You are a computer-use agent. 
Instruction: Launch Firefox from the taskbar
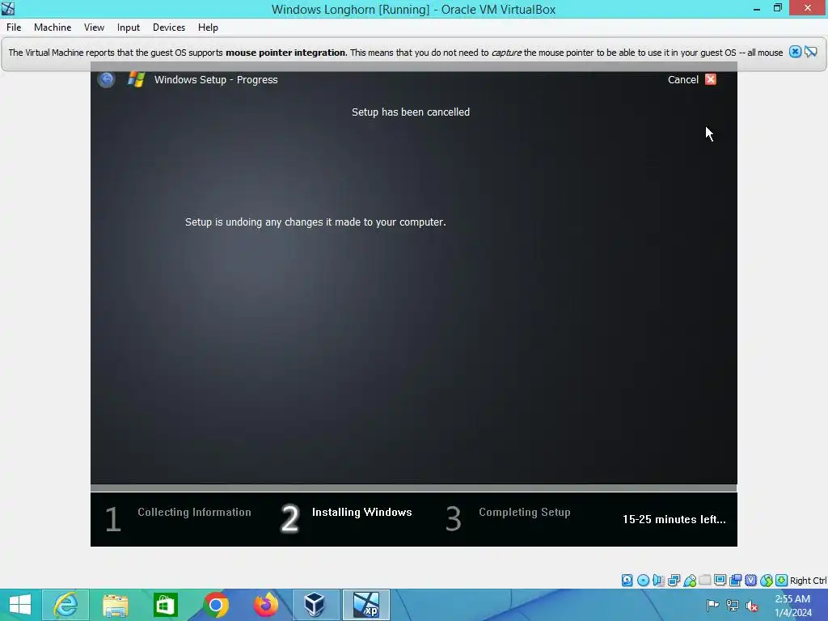[x=265, y=605]
